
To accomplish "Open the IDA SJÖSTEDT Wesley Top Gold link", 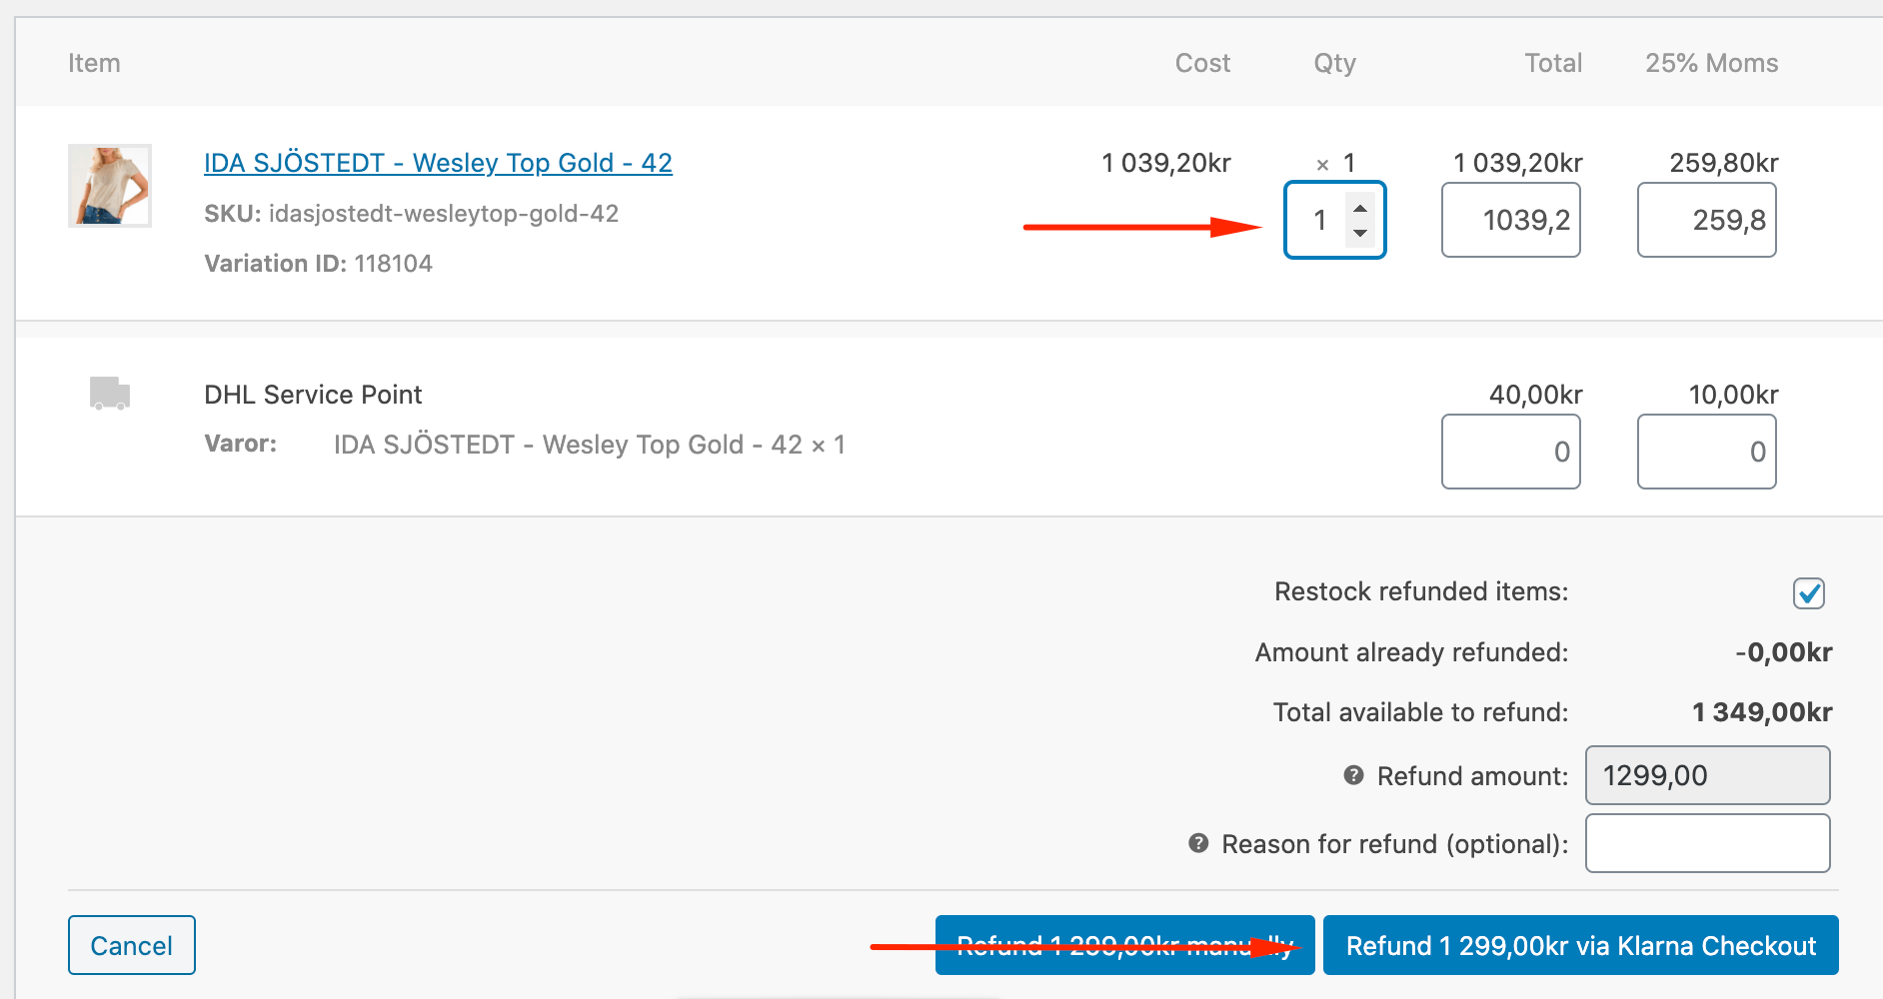I will [x=438, y=163].
